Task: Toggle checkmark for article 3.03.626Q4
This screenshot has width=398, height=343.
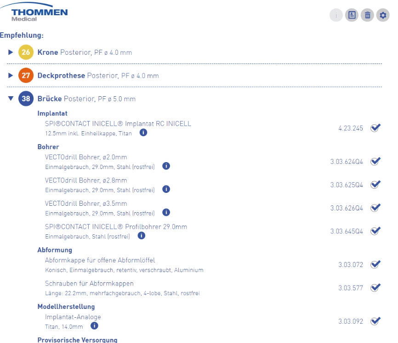Action: point(375,208)
